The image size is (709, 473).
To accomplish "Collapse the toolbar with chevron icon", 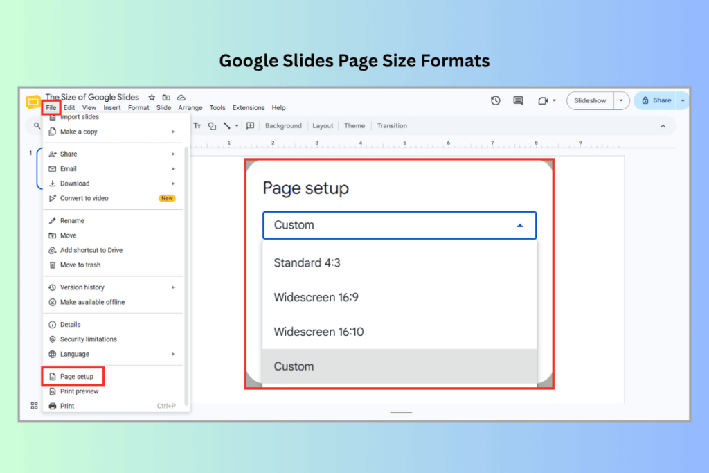I will click(663, 126).
